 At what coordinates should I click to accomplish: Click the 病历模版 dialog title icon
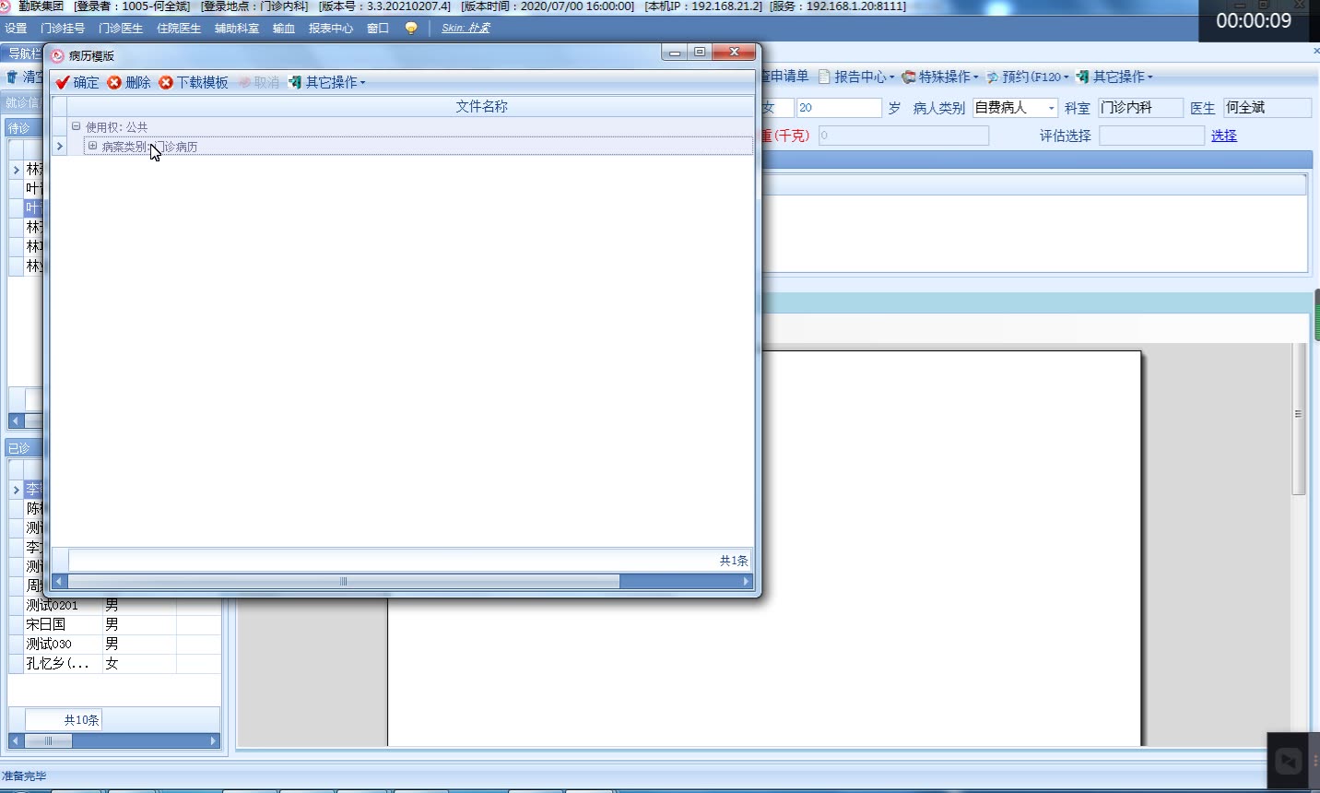click(x=57, y=56)
